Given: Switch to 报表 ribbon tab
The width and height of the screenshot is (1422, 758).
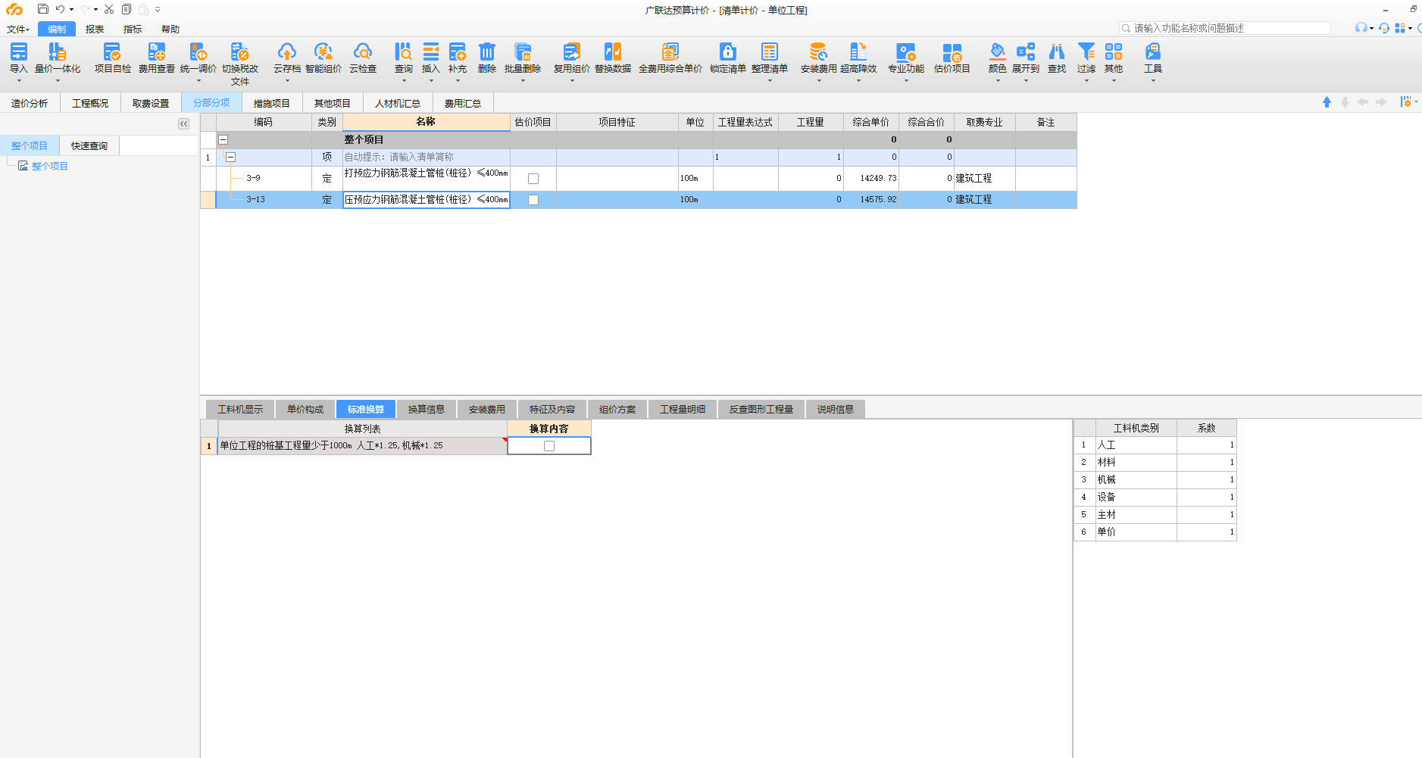Looking at the screenshot, I should tap(95, 30).
